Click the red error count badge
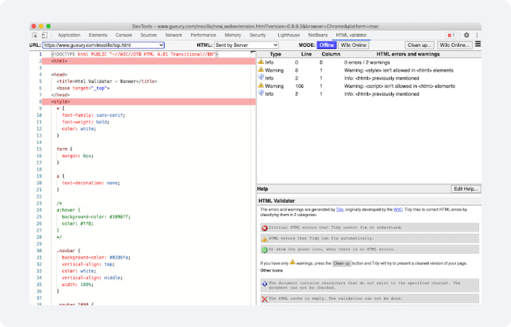The image size is (511, 327). (x=451, y=35)
